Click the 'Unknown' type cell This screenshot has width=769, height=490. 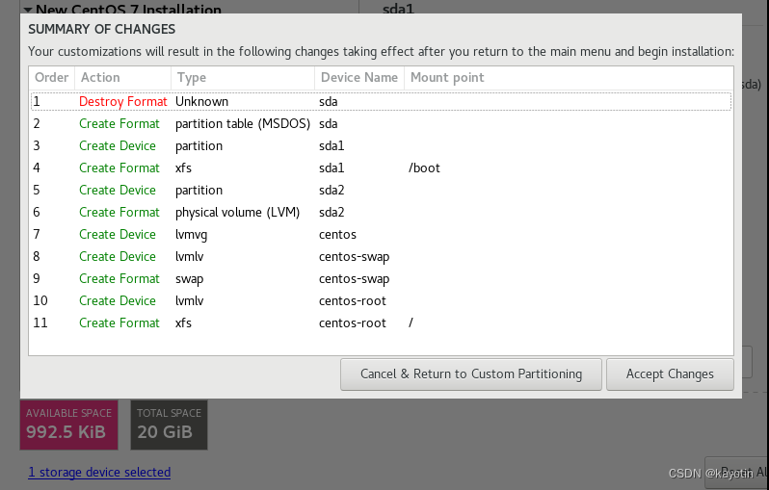[x=202, y=101]
